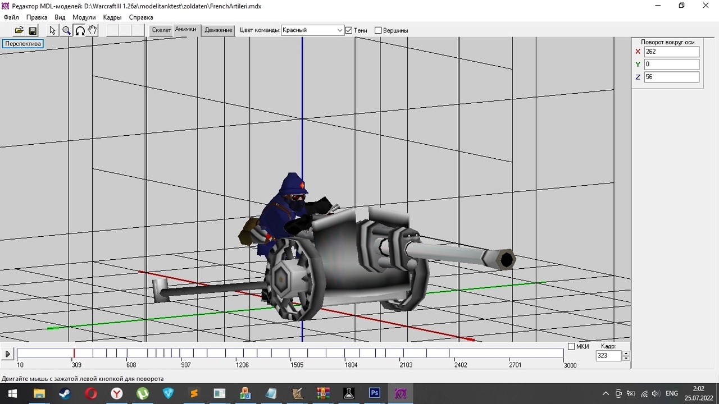Enable the МКИ checkbox
The width and height of the screenshot is (719, 404).
tap(571, 347)
